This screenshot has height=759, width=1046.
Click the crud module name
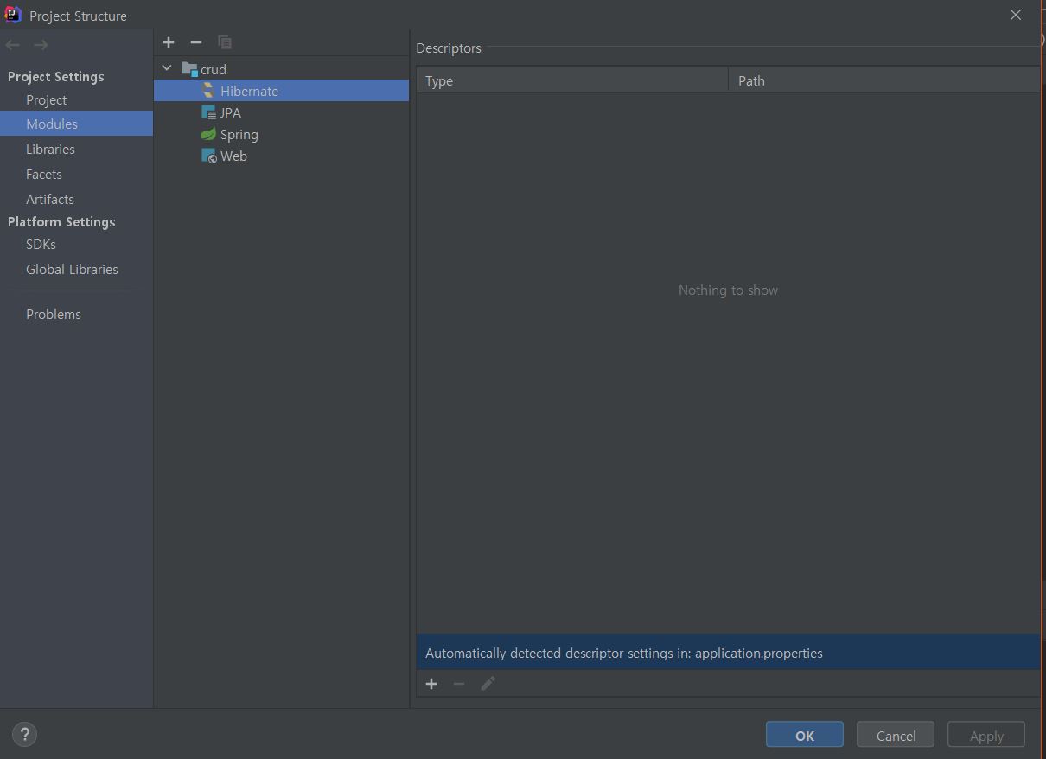[x=214, y=69]
